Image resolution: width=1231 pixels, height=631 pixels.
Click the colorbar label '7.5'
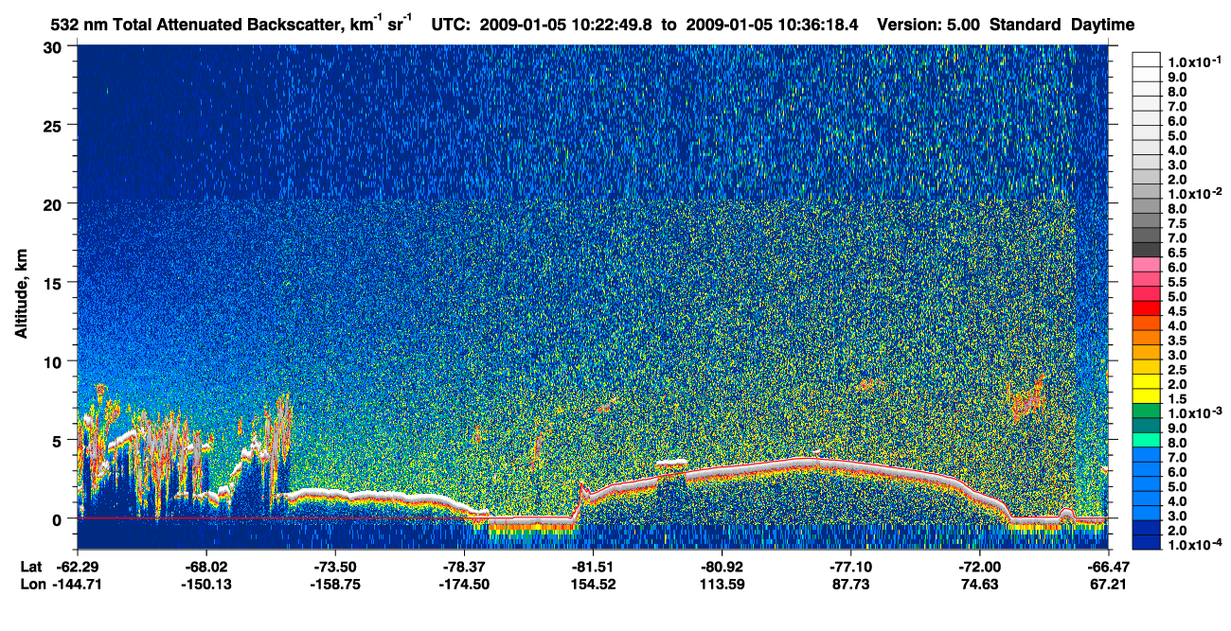[1177, 224]
